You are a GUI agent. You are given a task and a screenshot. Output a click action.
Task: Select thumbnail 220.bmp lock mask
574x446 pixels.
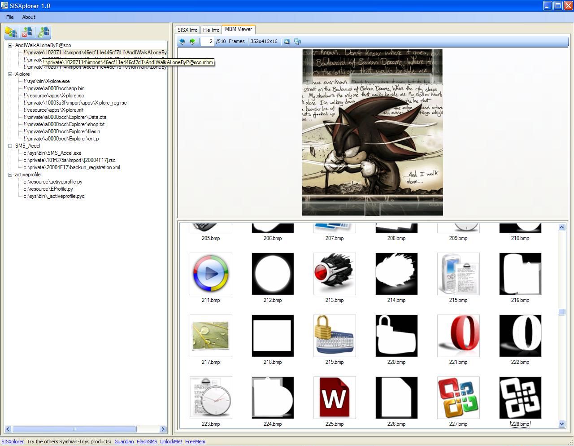pyautogui.click(x=396, y=336)
